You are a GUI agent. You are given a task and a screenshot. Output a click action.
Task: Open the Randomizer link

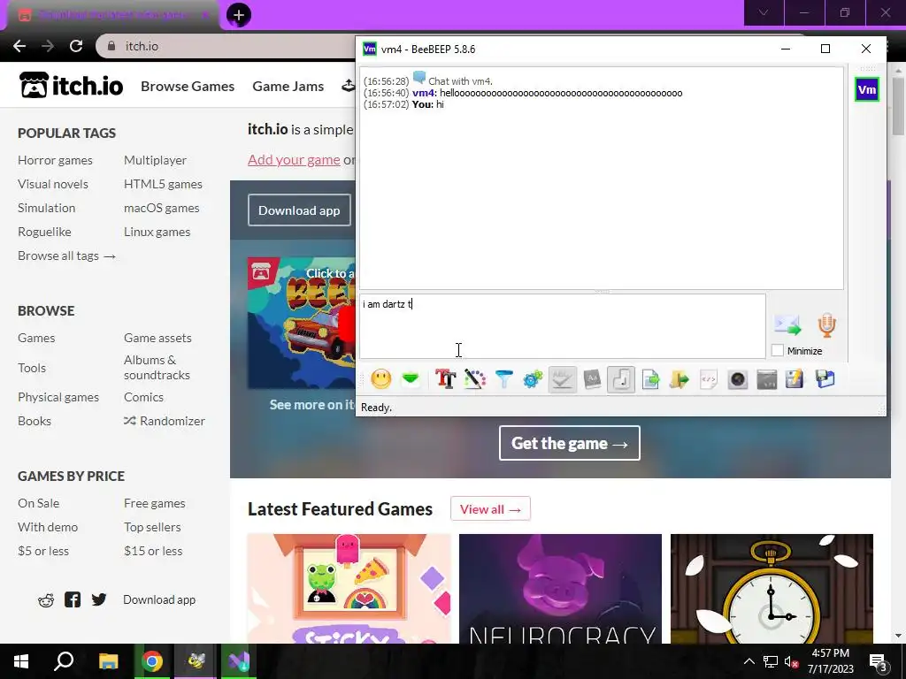pos(165,421)
